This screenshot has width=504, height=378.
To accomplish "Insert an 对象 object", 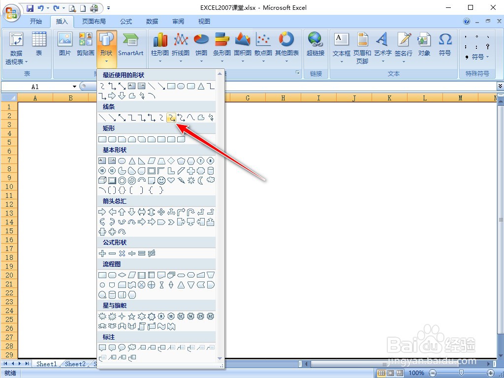I will 424,44.
